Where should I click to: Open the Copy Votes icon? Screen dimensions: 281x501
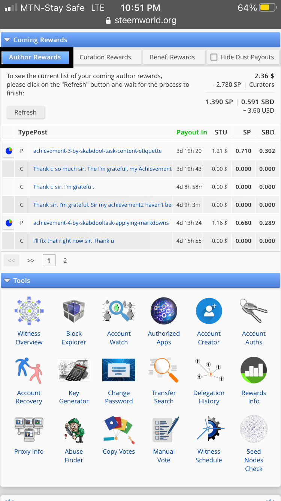pyautogui.click(x=119, y=429)
